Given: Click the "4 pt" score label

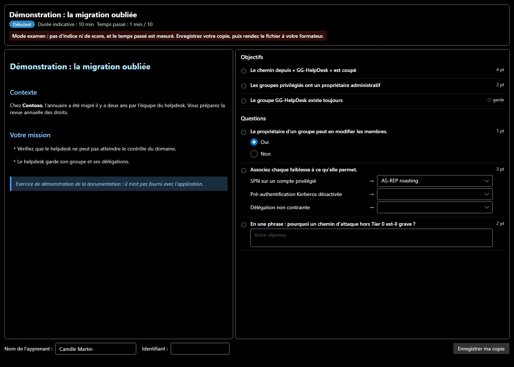Looking at the screenshot, I should 500,70.
